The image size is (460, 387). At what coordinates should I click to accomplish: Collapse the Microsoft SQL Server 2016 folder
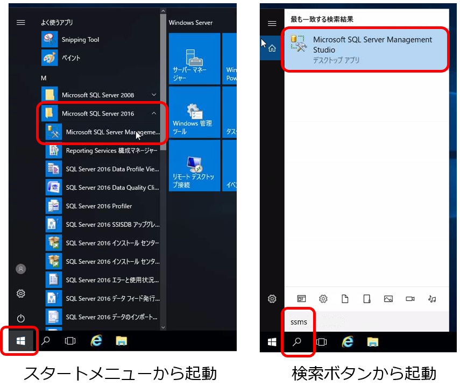point(154,113)
